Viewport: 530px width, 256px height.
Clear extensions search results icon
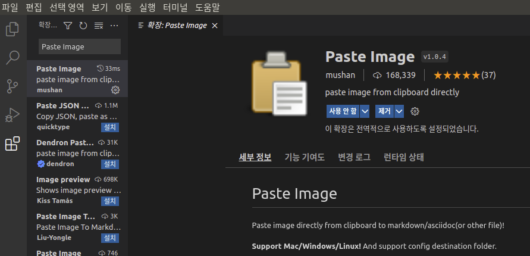pyautogui.click(x=98, y=26)
